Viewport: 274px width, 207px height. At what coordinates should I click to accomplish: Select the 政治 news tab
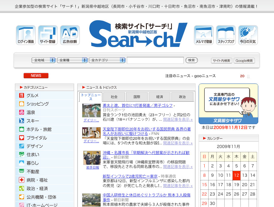pyautogui.click(x=182, y=97)
